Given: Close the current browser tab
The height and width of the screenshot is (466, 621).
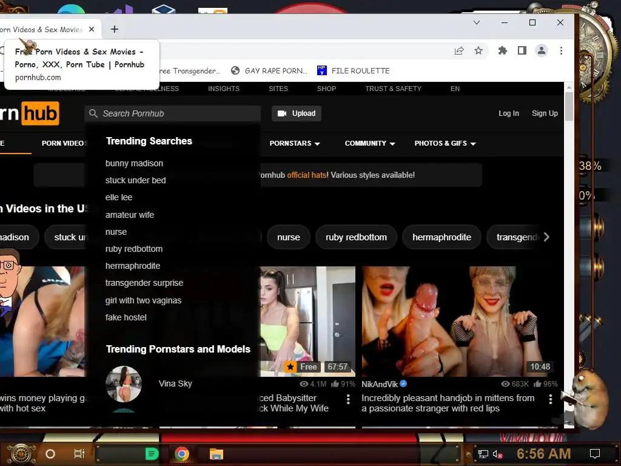Looking at the screenshot, I should [x=92, y=29].
